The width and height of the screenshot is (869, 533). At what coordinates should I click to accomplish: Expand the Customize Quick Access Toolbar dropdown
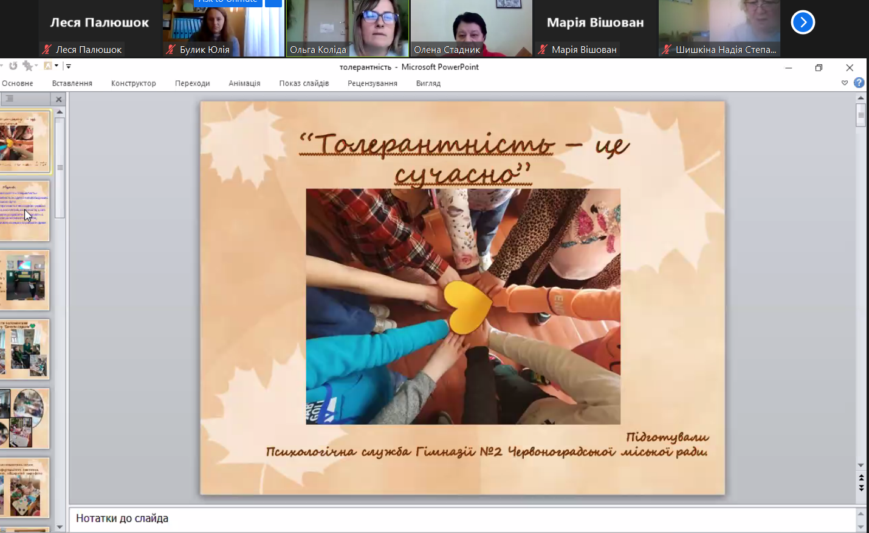(68, 66)
